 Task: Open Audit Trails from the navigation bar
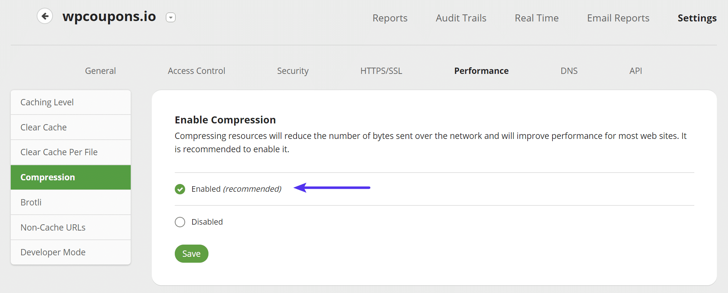461,18
